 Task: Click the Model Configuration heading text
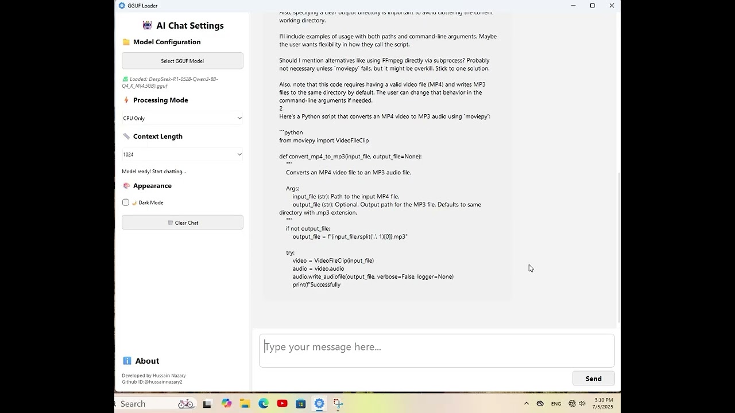(x=167, y=42)
